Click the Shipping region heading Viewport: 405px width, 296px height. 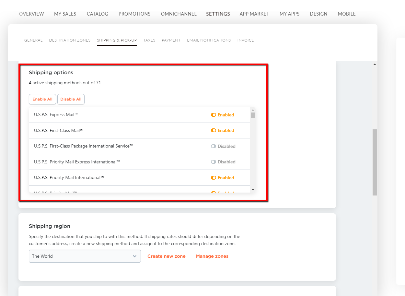click(50, 226)
